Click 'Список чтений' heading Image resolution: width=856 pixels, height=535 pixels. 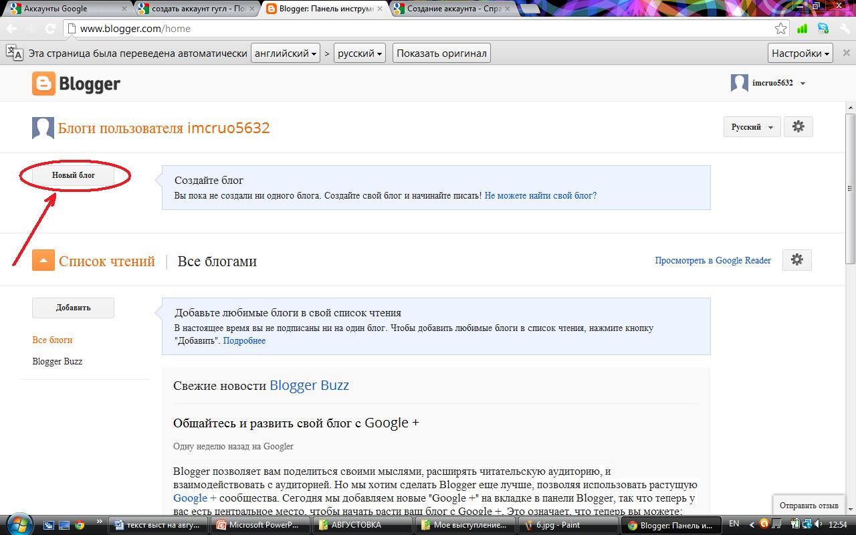click(106, 261)
